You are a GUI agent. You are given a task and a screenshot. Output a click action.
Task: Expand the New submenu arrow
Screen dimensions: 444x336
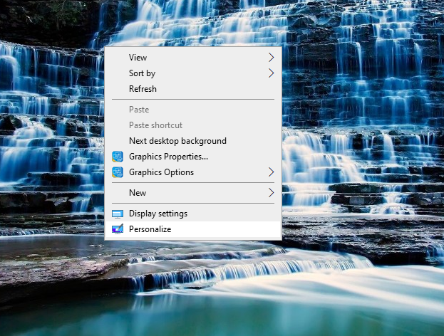click(x=271, y=193)
